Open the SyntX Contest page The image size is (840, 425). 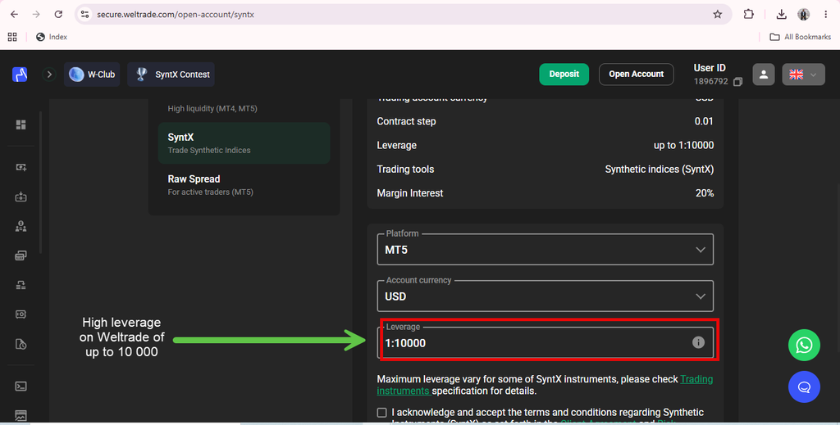[x=171, y=75]
